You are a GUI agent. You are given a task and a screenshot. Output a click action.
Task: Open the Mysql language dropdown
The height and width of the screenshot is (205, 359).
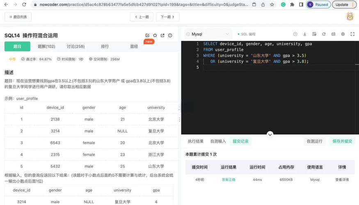(208, 34)
